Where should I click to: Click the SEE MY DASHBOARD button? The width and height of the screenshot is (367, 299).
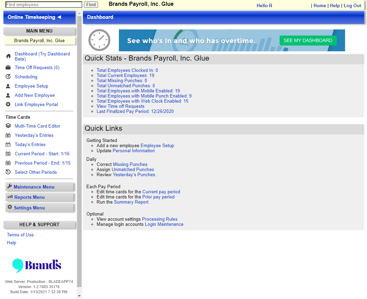308,40
